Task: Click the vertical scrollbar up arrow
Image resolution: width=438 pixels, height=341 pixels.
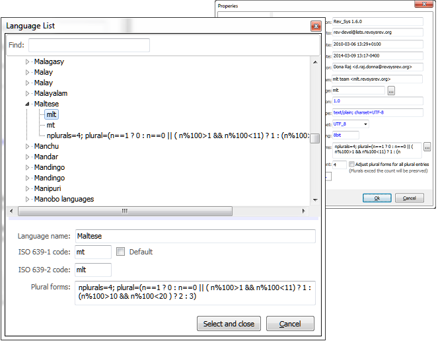Action: click(x=315, y=62)
